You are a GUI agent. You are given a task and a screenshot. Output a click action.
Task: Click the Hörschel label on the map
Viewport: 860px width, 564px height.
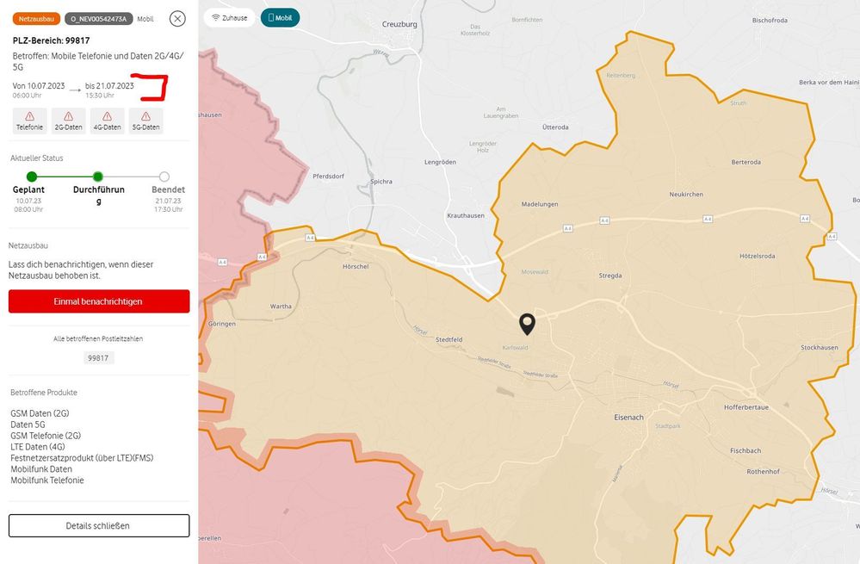pos(356,266)
